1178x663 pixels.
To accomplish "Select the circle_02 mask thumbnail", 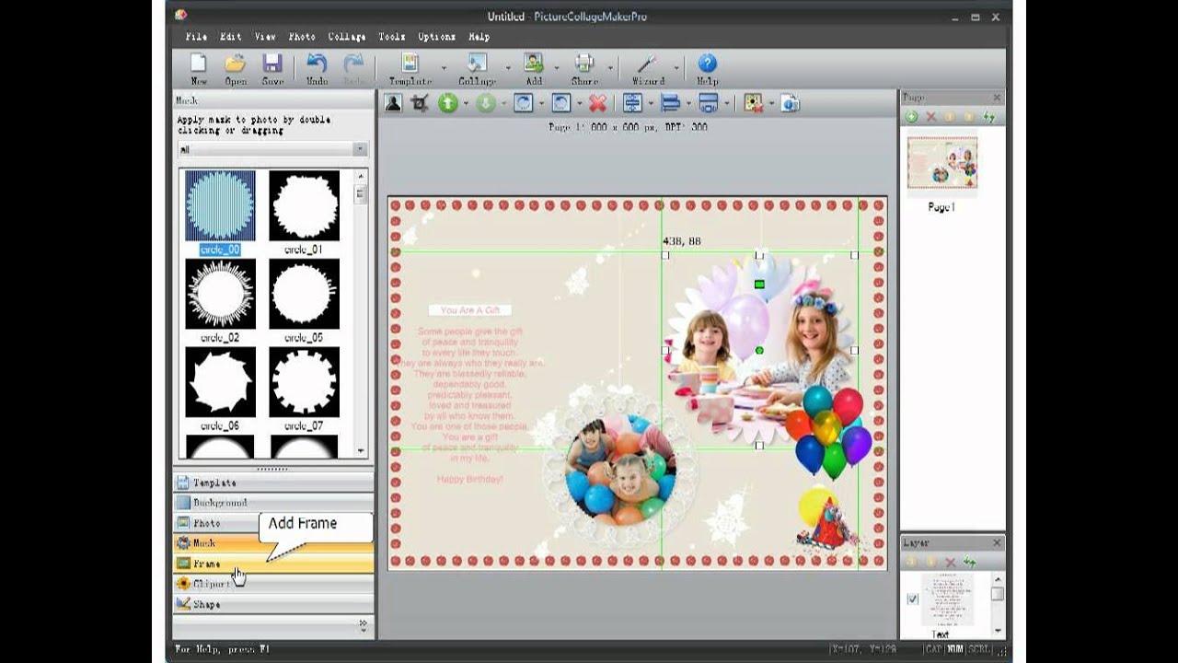I will click(221, 294).
